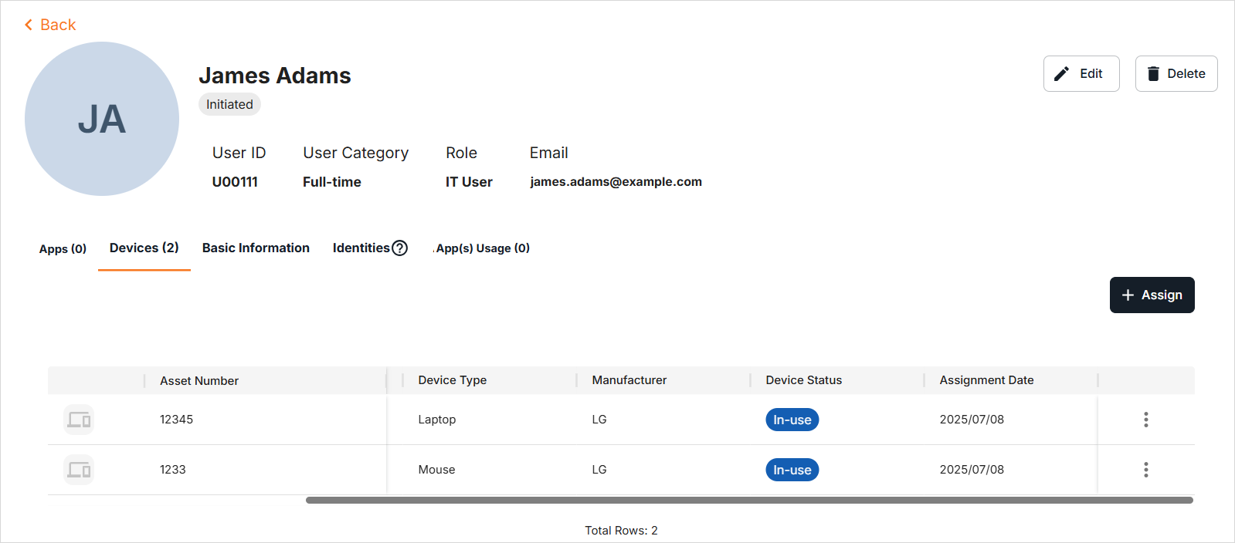Viewport: 1235px width, 543px height.
Task: Sort by Asset Number column header
Action: (199, 381)
